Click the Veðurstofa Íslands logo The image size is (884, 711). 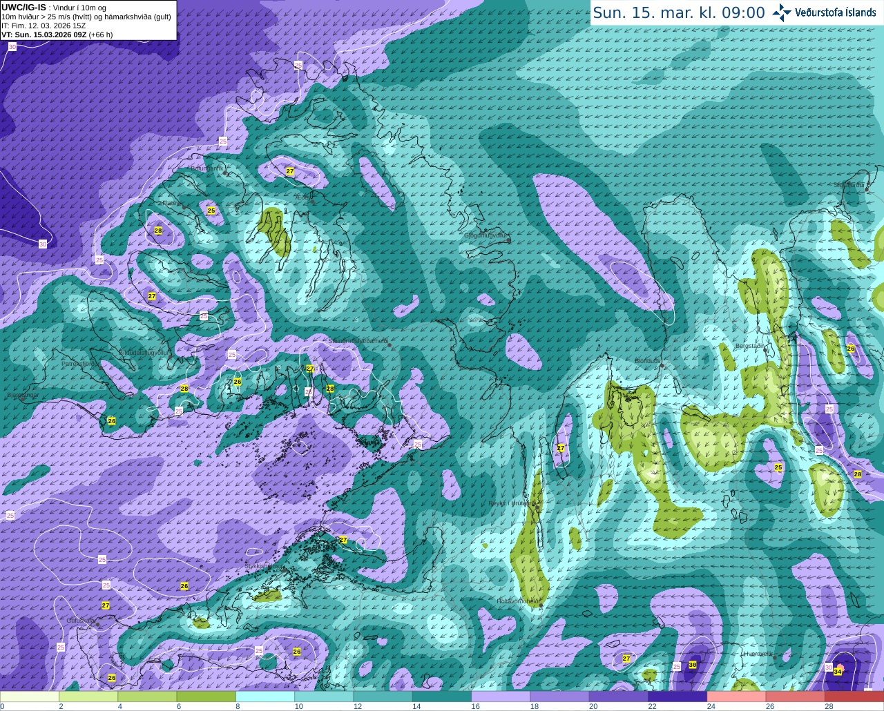tap(825, 12)
